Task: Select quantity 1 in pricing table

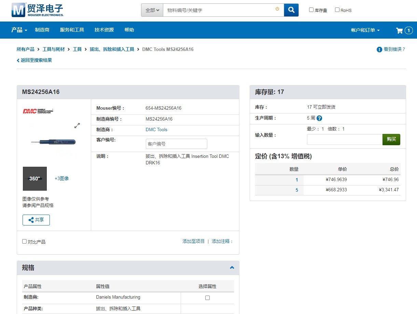Action: click(297, 180)
